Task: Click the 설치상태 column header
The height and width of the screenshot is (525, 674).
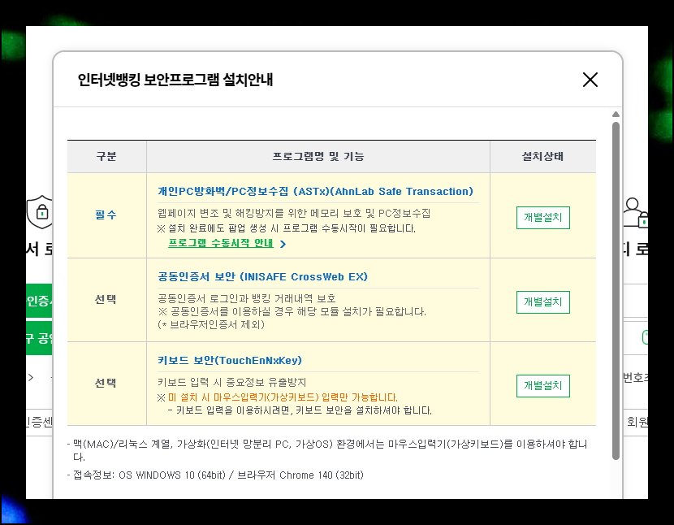Action: coord(542,156)
